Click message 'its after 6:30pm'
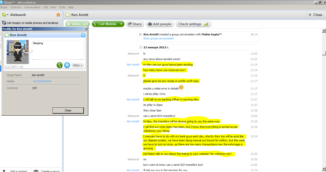Viewport: 326px width, 172px height. click(153, 105)
